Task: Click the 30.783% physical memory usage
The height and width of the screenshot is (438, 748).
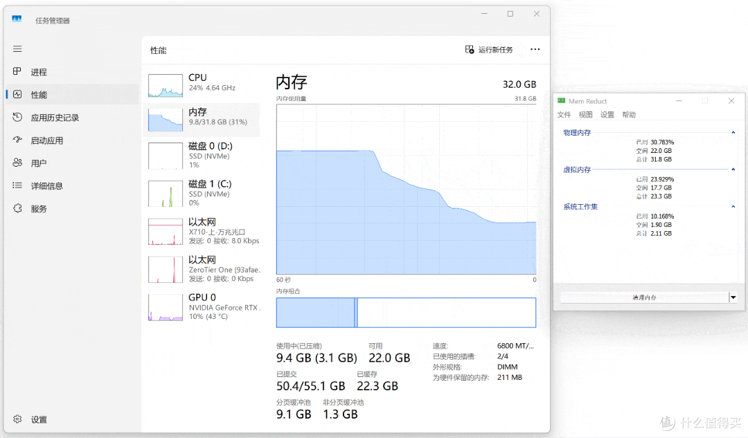Action: pyautogui.click(x=662, y=142)
